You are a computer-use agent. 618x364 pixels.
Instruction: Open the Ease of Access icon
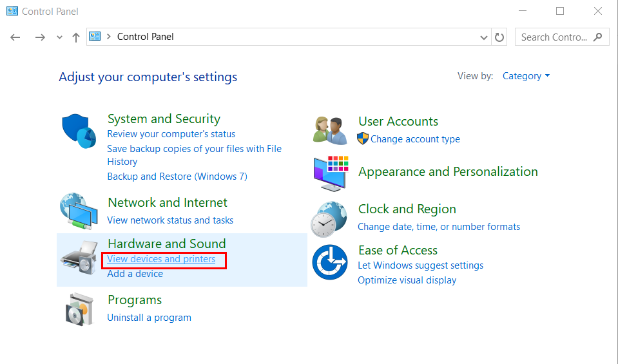click(330, 262)
